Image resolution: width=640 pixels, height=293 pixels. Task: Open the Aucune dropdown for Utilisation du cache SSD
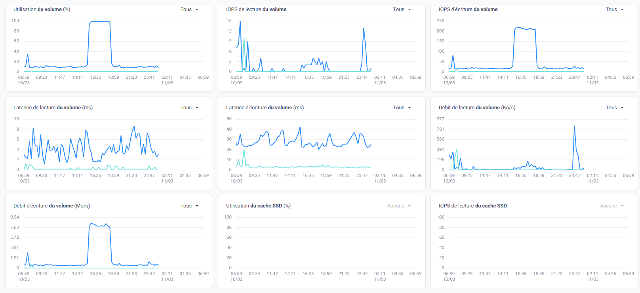coord(399,206)
